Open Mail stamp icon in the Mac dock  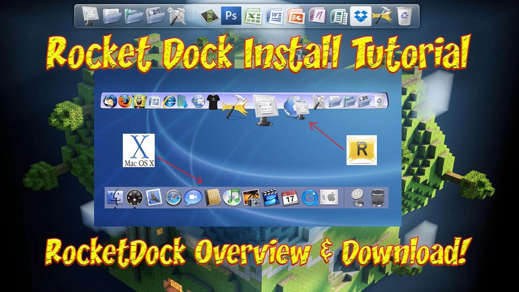coord(154,198)
